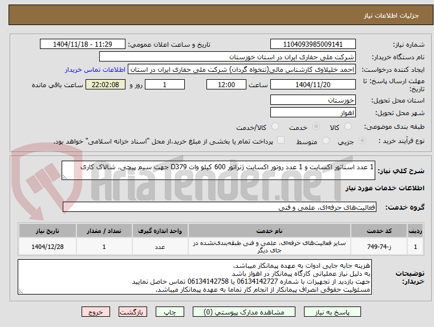
Task: Click the پاسخ به نیاز button
Action: point(332,312)
